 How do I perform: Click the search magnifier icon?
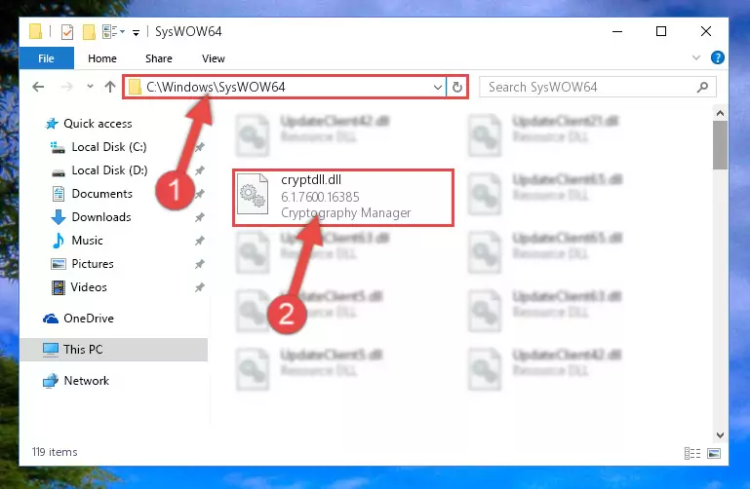click(x=702, y=88)
